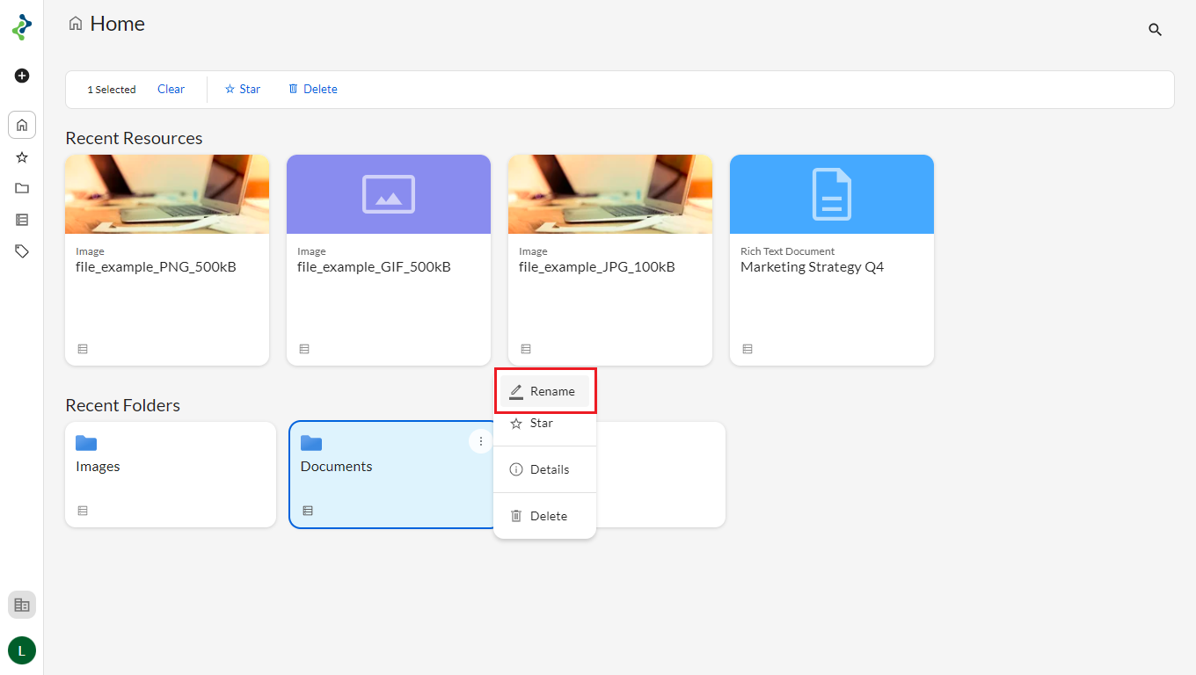Image resolution: width=1196 pixels, height=675 pixels.
Task: Choose Delete in the context menu
Action: [x=548, y=516]
